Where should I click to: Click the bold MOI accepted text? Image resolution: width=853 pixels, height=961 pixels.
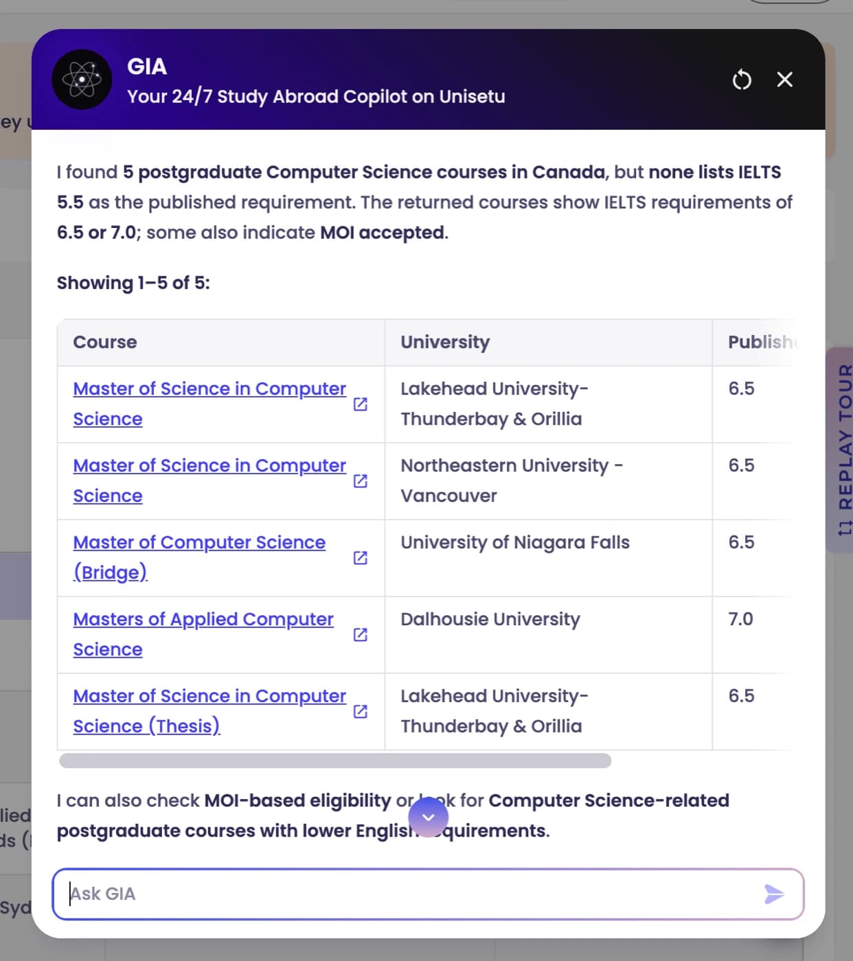click(383, 233)
